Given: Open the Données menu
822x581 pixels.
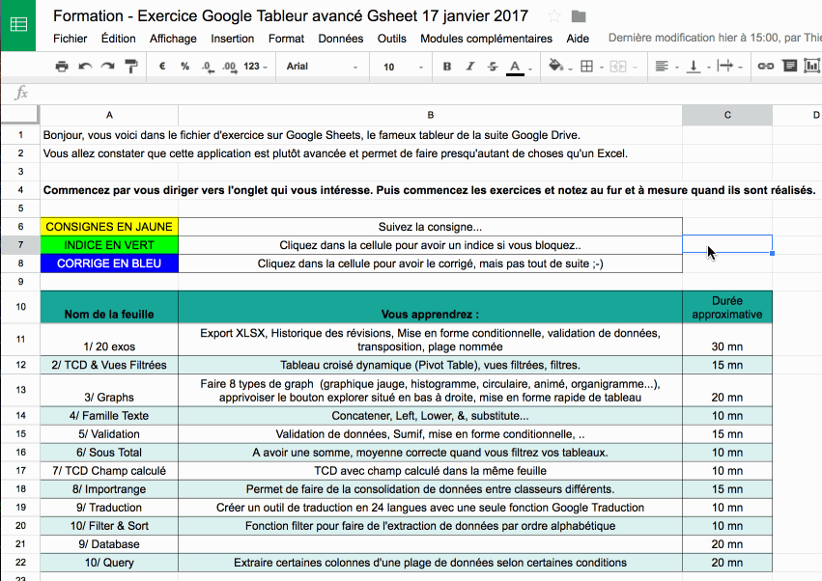Looking at the screenshot, I should (x=341, y=39).
